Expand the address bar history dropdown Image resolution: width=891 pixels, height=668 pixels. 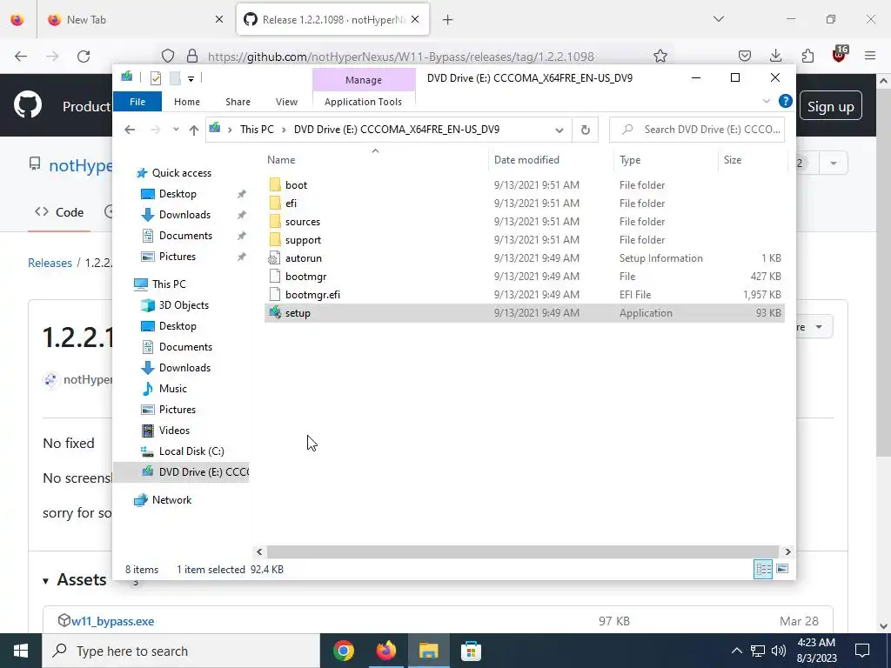559,130
